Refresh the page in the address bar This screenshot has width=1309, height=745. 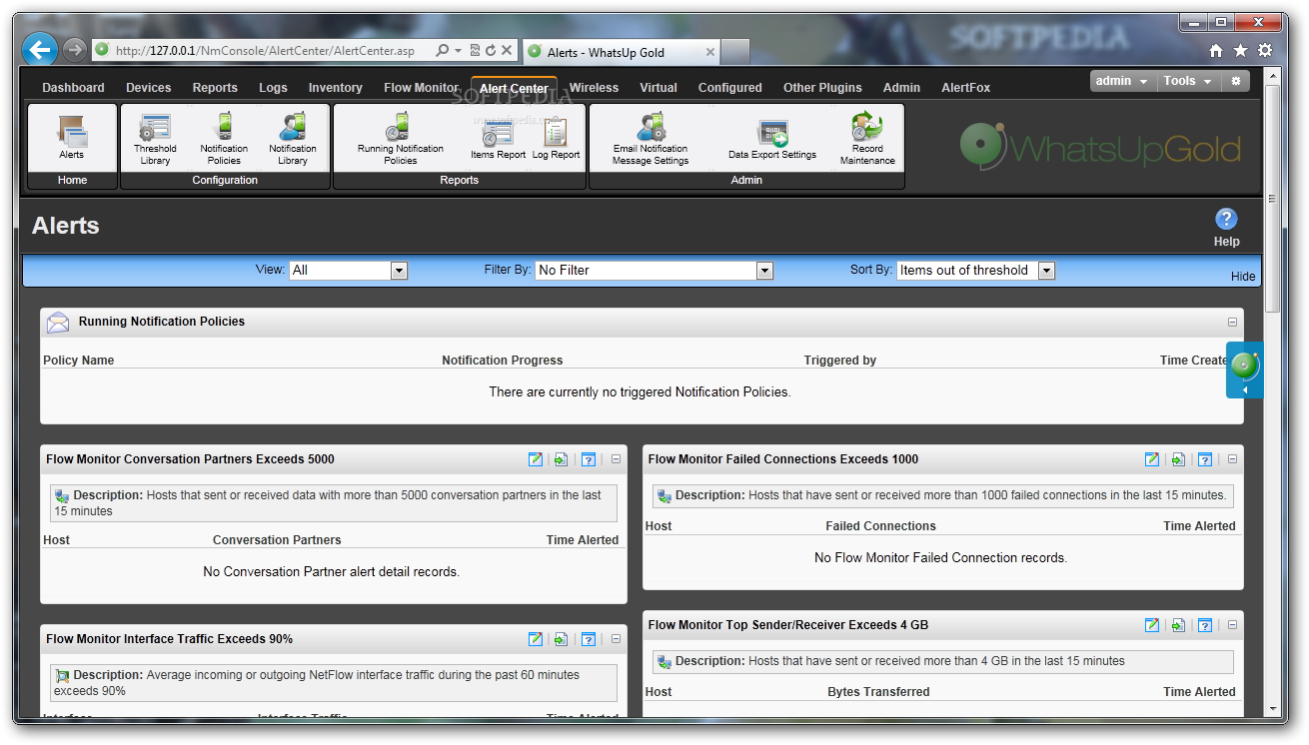tap(491, 50)
